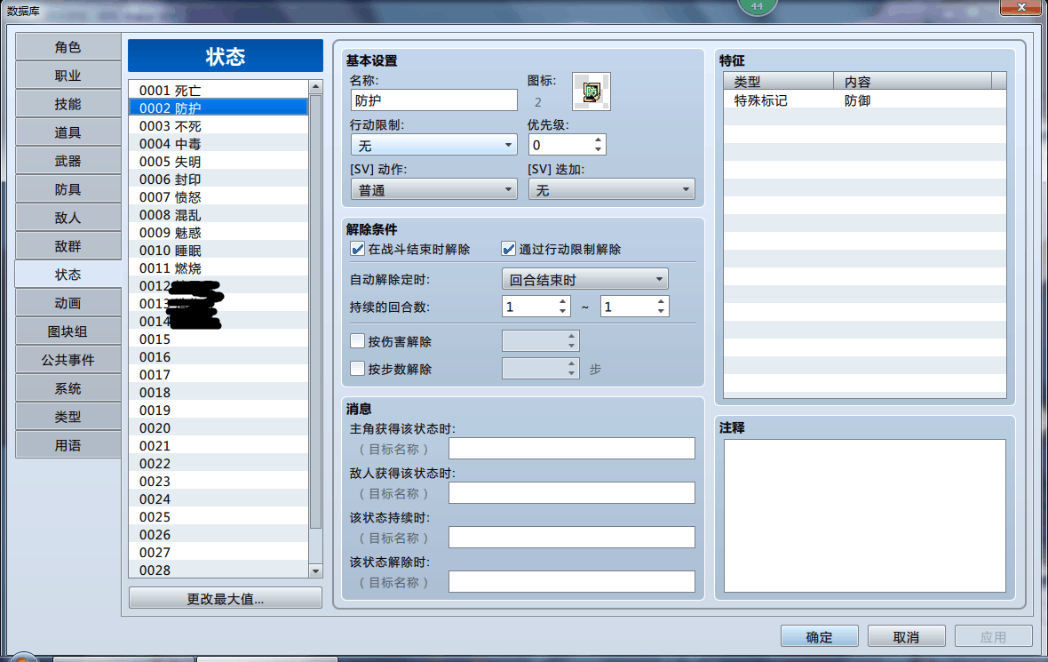The width and height of the screenshot is (1048, 662).
Task: Click 该状态持续时 message field
Action: [571, 537]
